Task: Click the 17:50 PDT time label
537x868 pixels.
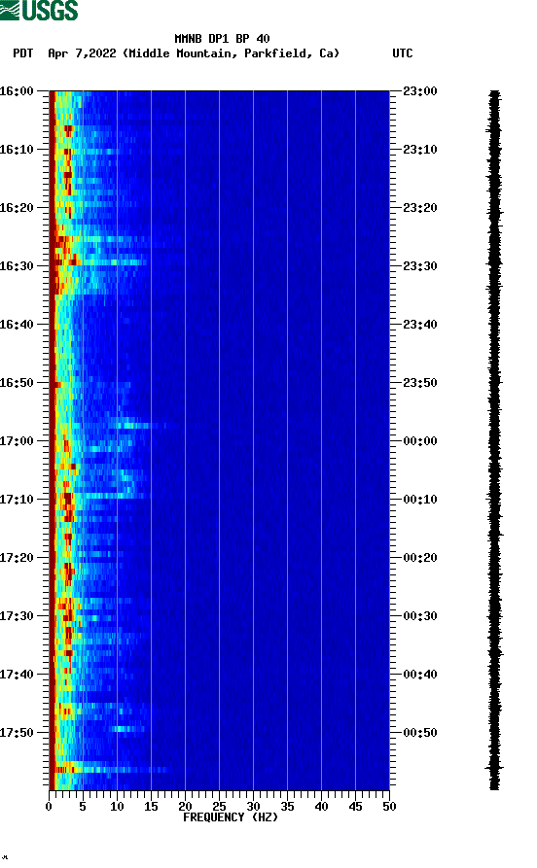Action: tap(17, 733)
